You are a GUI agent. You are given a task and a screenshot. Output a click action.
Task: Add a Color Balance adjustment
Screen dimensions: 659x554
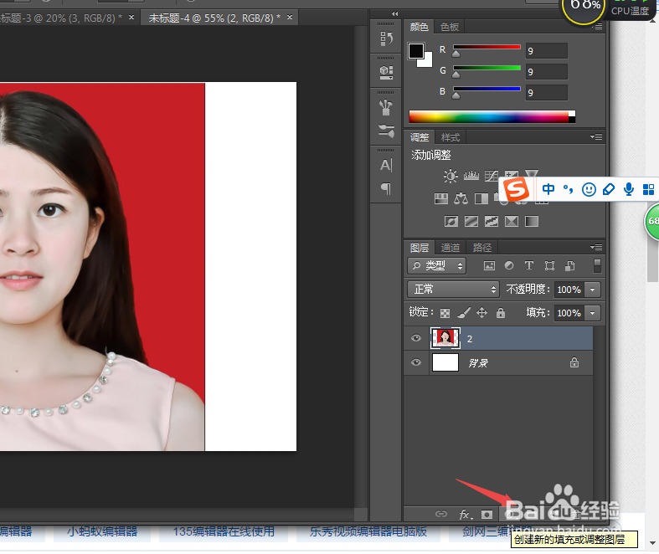tap(461, 198)
